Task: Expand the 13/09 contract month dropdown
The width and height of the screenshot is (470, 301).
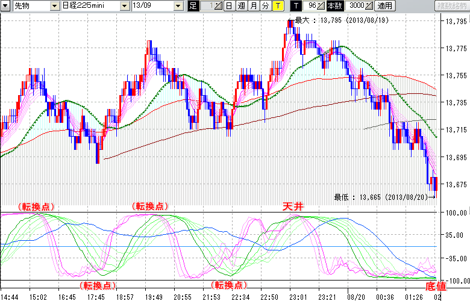Action: pyautogui.click(x=178, y=6)
